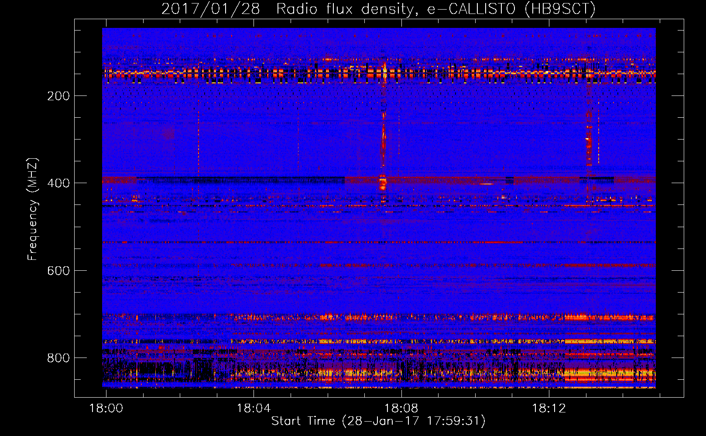Click the time axis label "18:12"
Screen dimensions: 706x436
coord(548,409)
